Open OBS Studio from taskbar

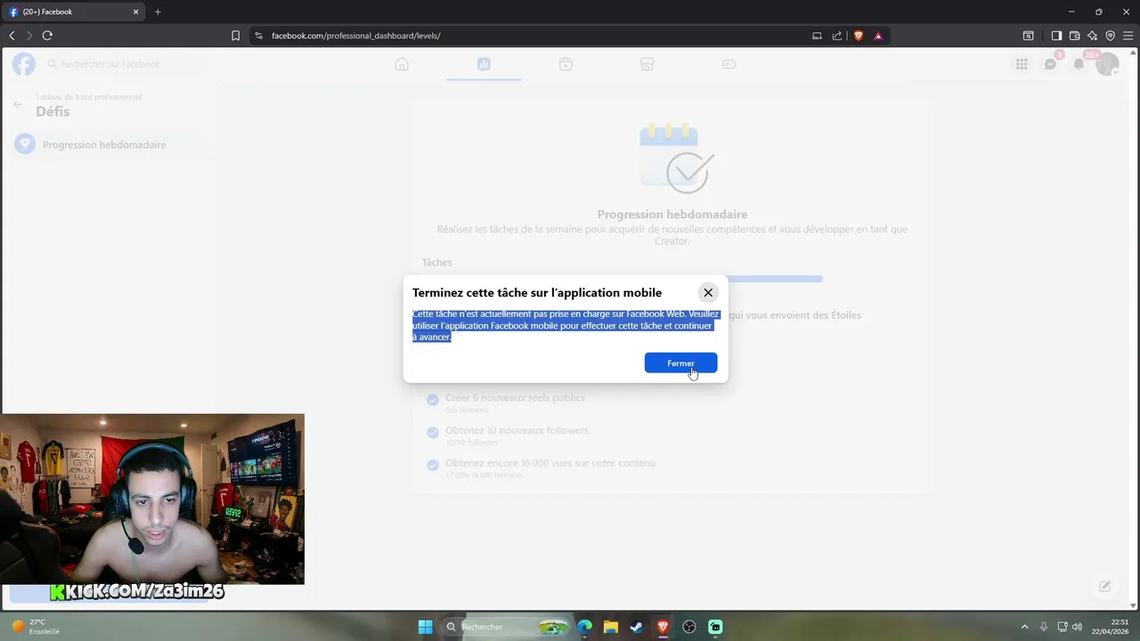coord(689,627)
